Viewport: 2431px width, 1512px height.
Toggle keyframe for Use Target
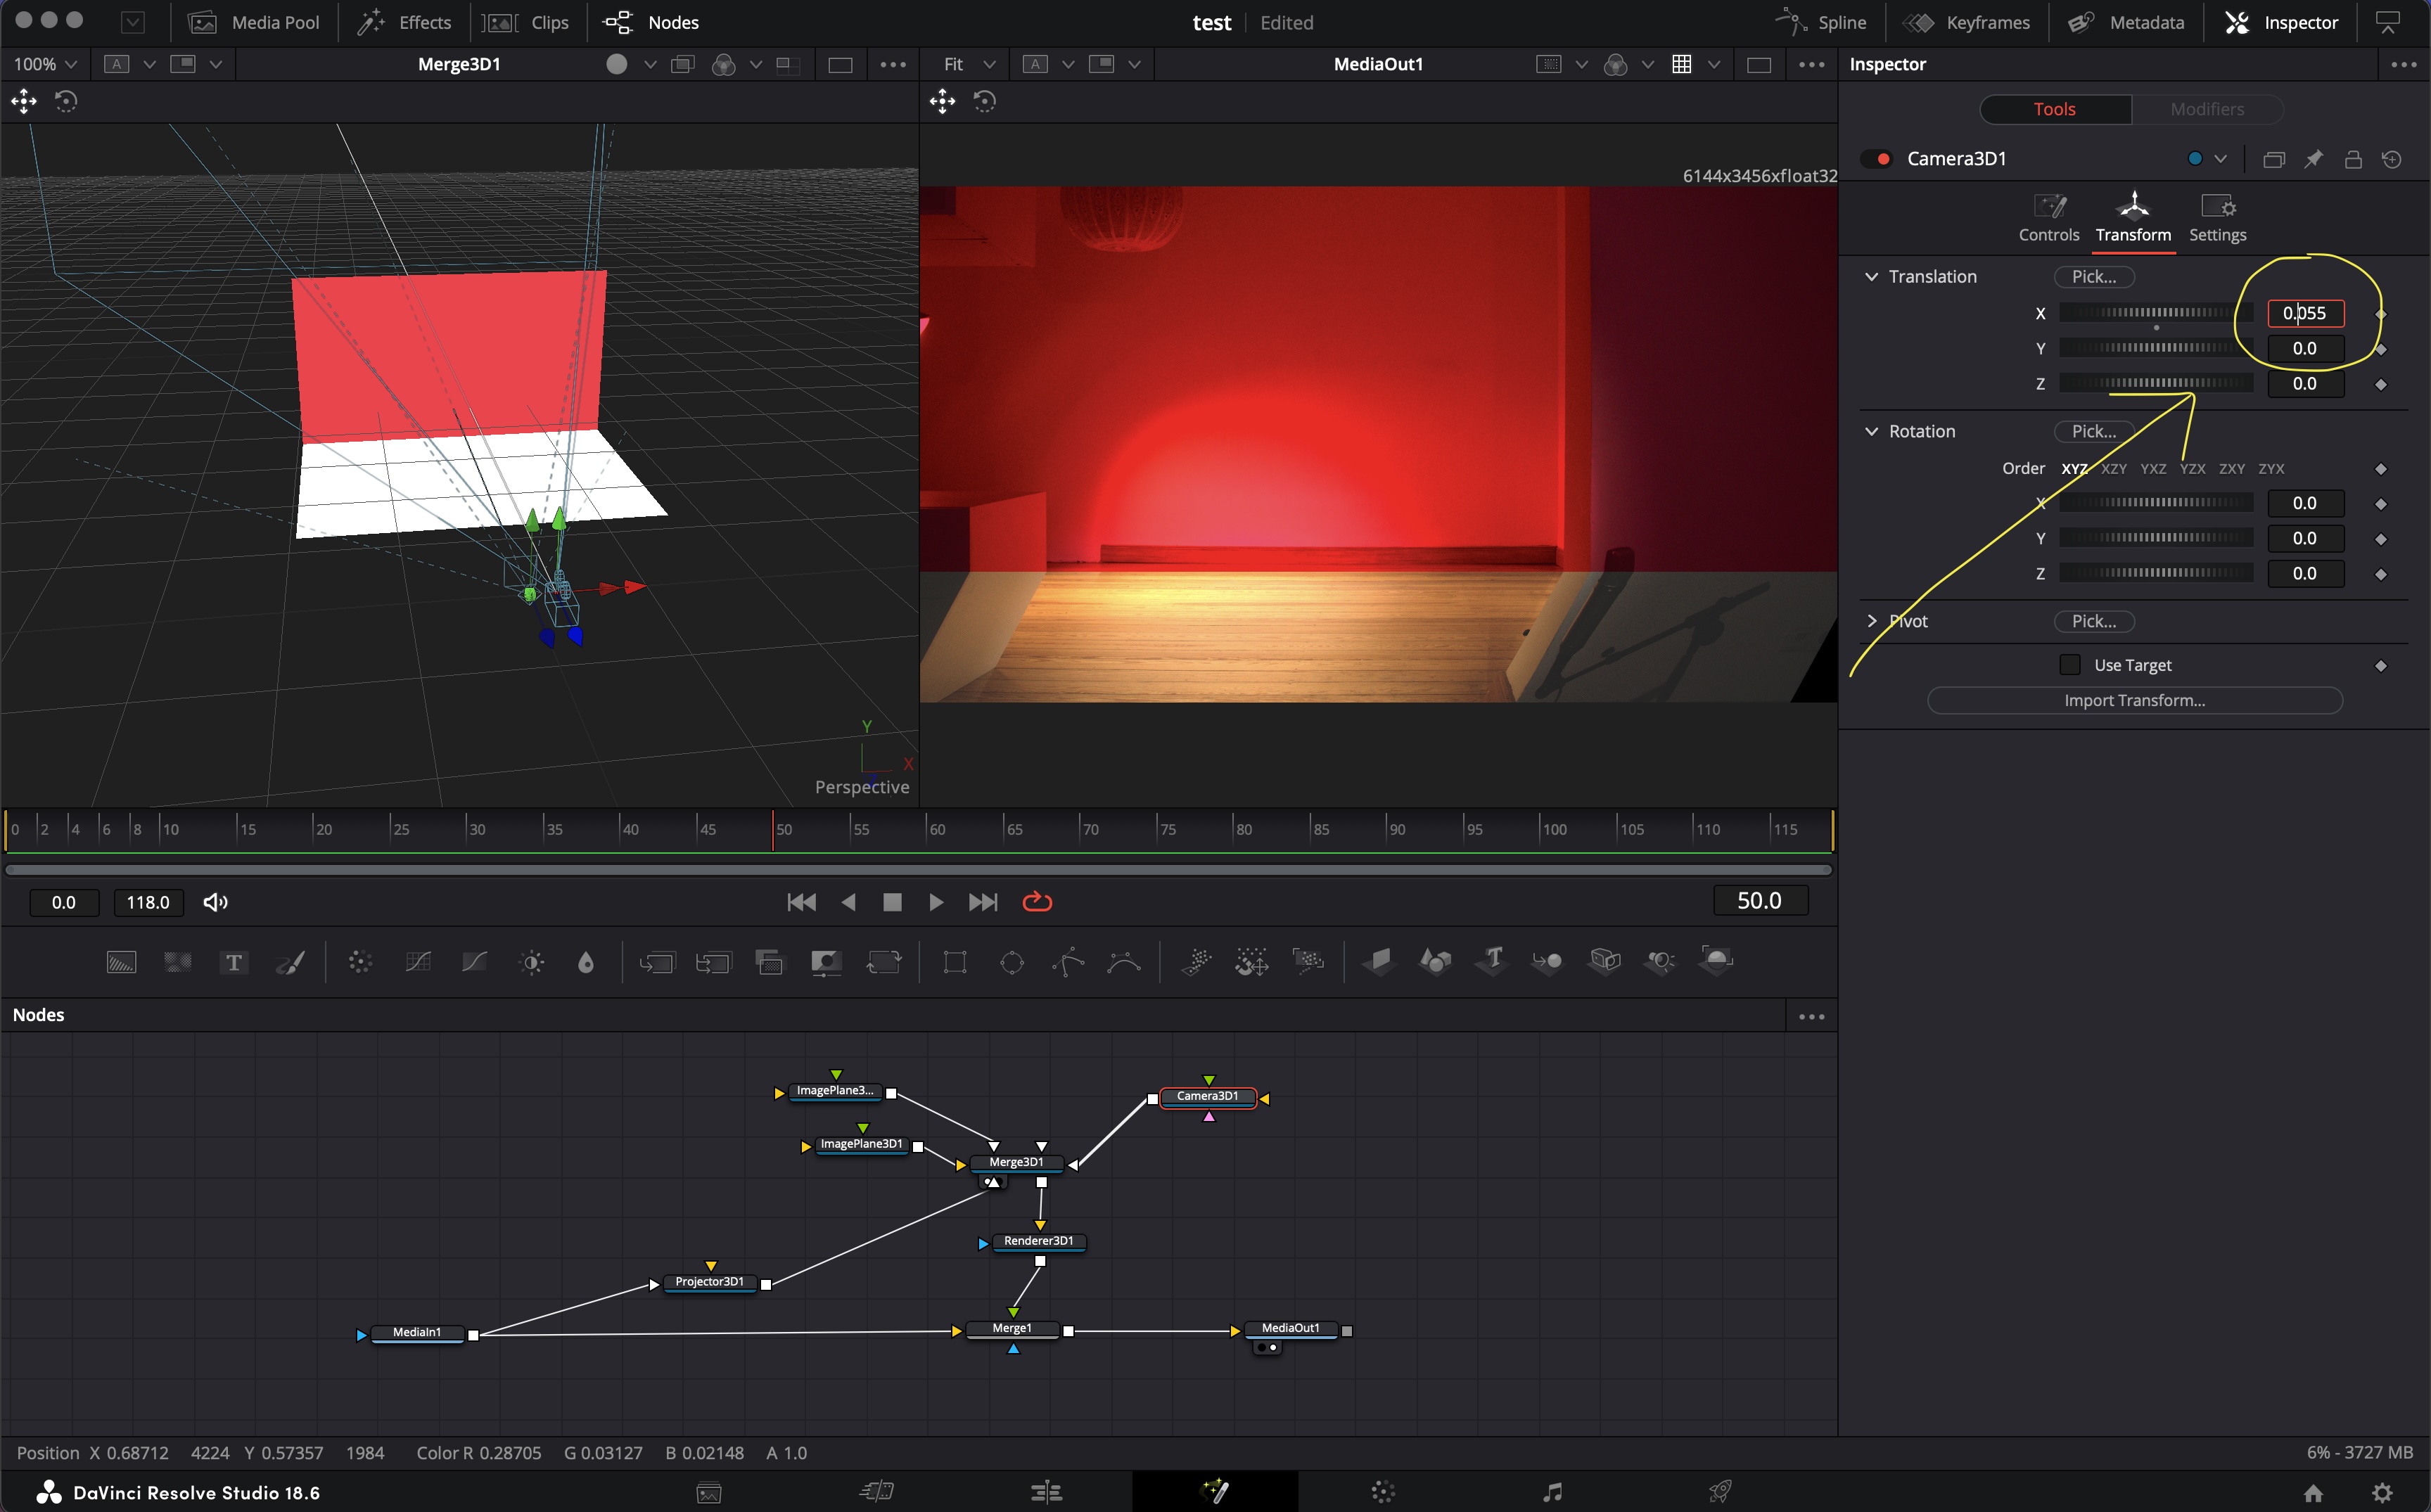pyautogui.click(x=2381, y=666)
